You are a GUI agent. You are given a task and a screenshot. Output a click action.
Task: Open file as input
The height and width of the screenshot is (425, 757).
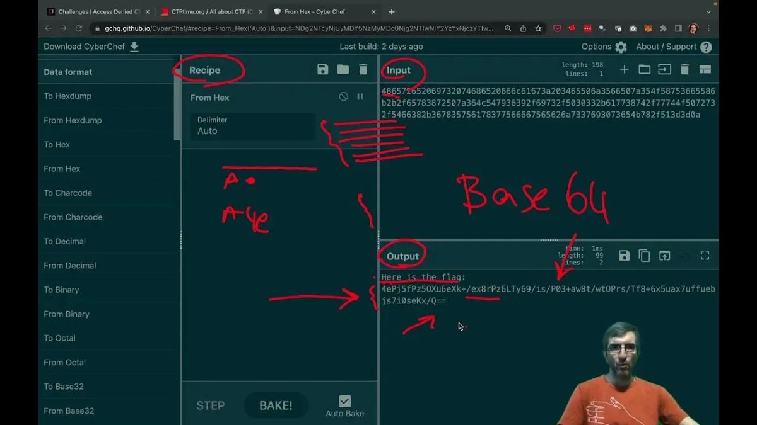click(x=664, y=69)
